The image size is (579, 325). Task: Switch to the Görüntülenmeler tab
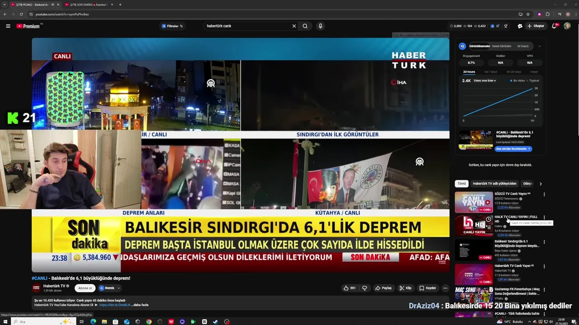(479, 46)
